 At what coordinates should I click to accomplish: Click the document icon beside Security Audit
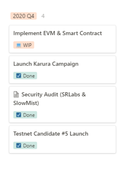(16, 94)
